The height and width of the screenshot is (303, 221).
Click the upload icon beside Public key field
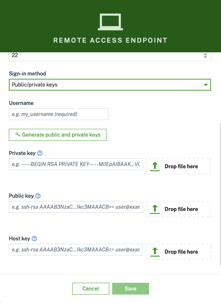155,209
